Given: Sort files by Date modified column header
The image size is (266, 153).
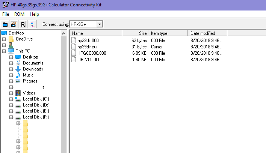Looking at the screenshot, I should click(208, 33).
